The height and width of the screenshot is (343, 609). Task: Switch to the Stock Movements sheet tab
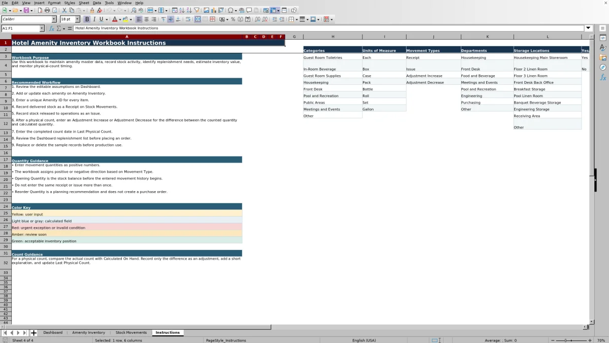131,332
